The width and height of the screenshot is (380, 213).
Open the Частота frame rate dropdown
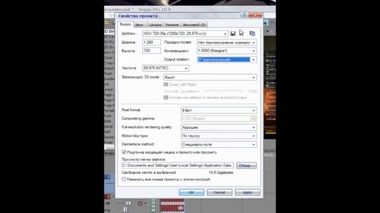166,69
